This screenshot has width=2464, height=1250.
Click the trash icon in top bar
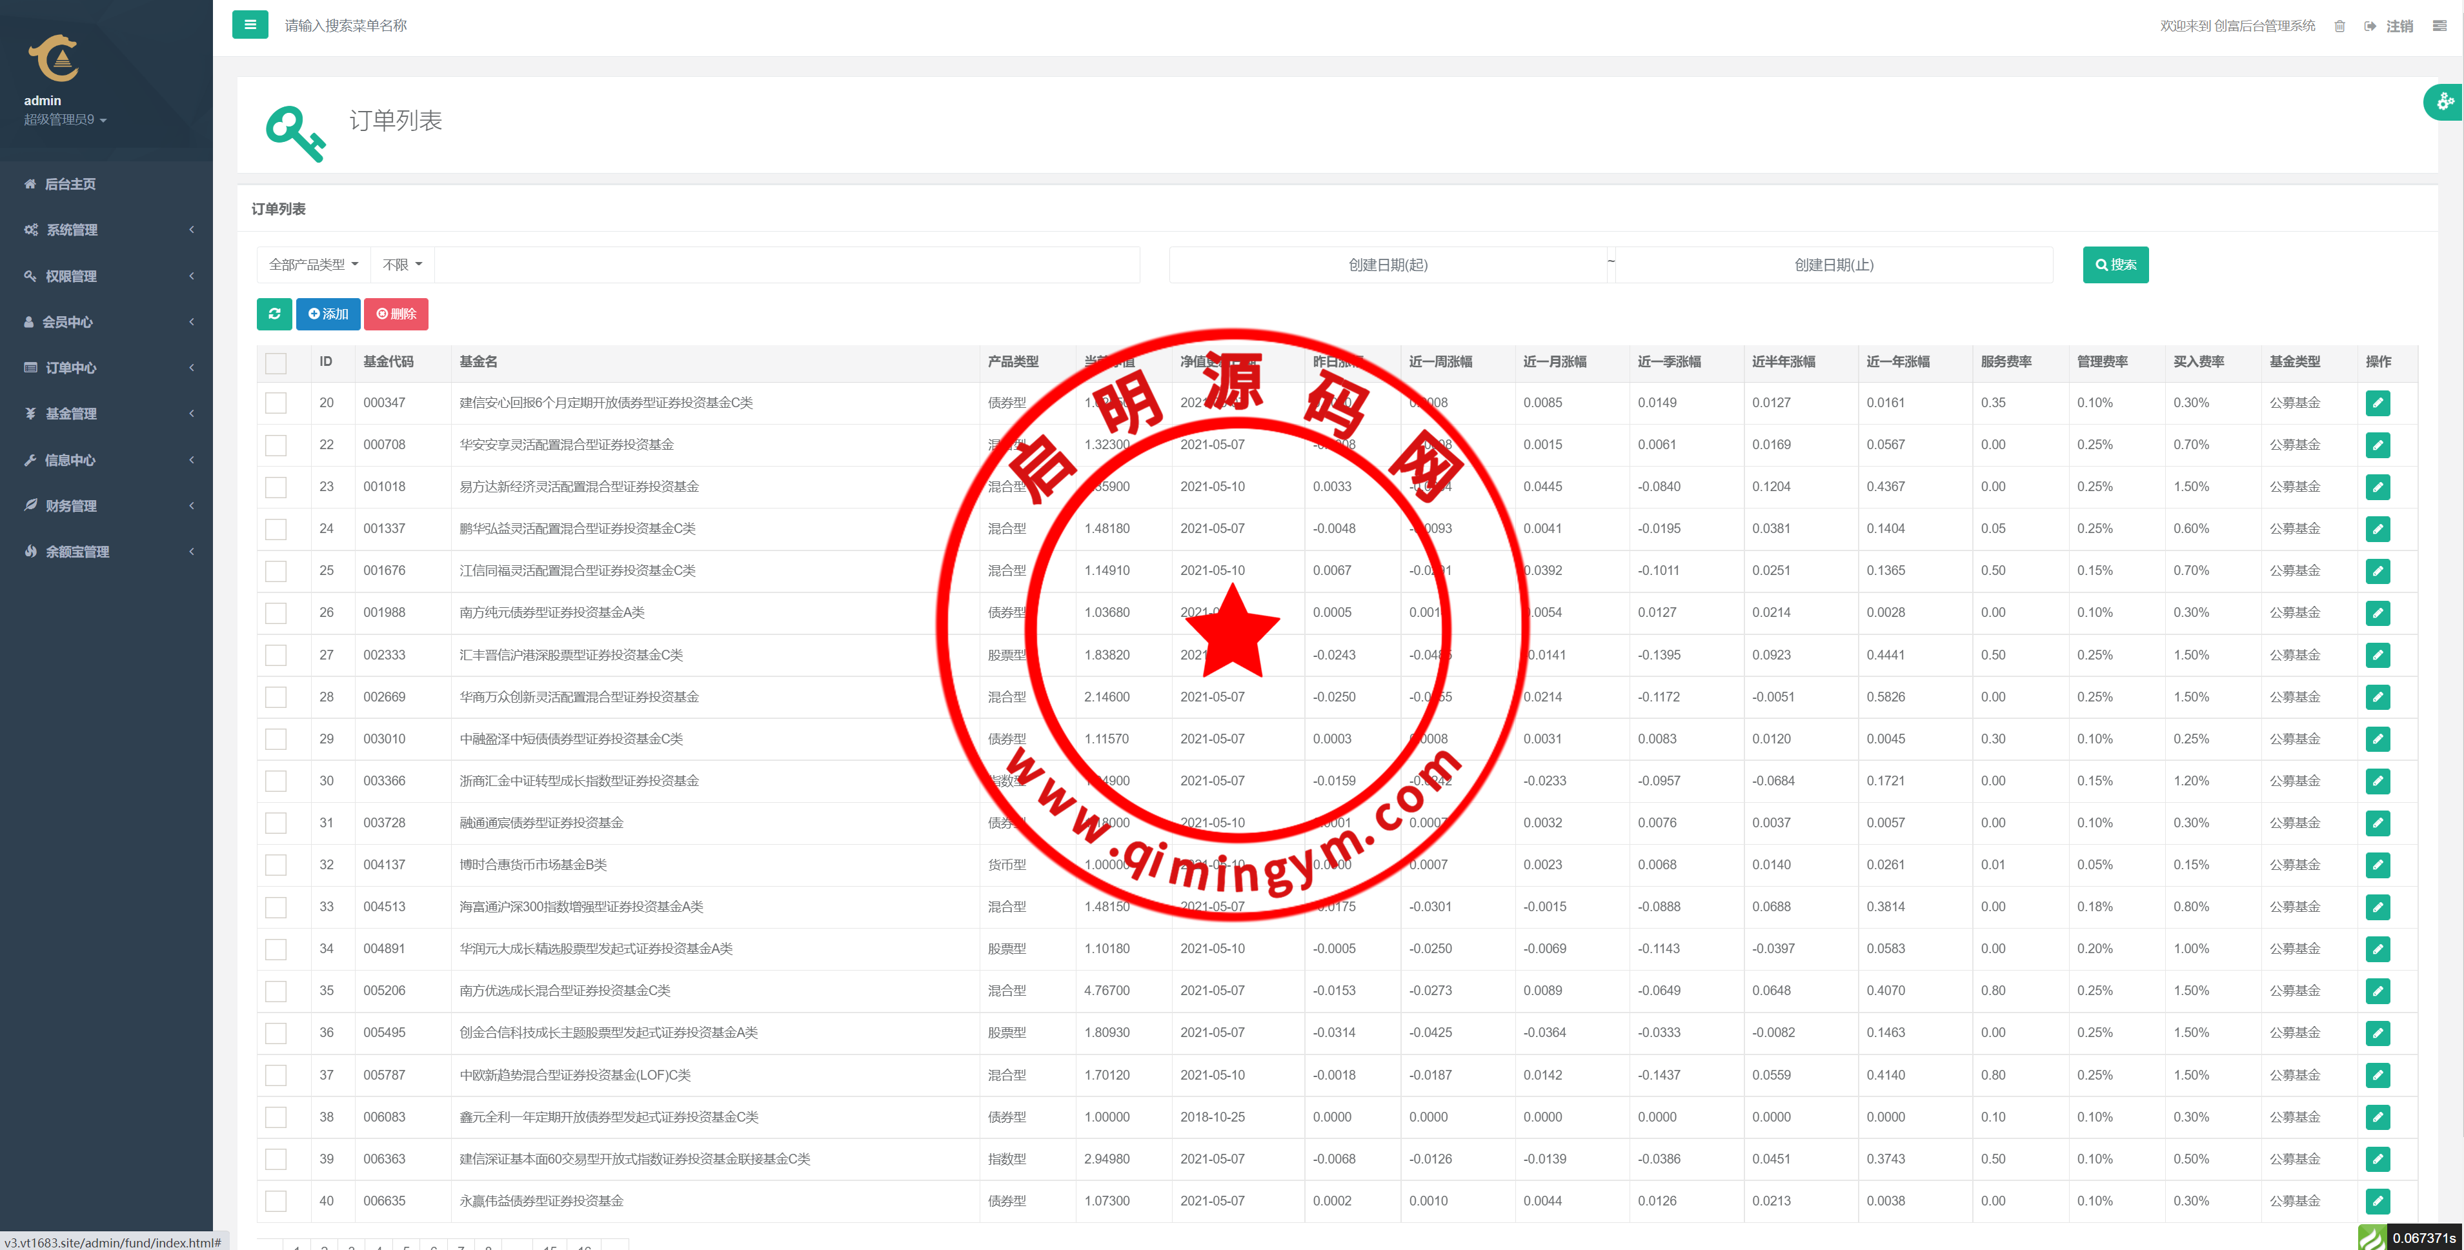2339,26
